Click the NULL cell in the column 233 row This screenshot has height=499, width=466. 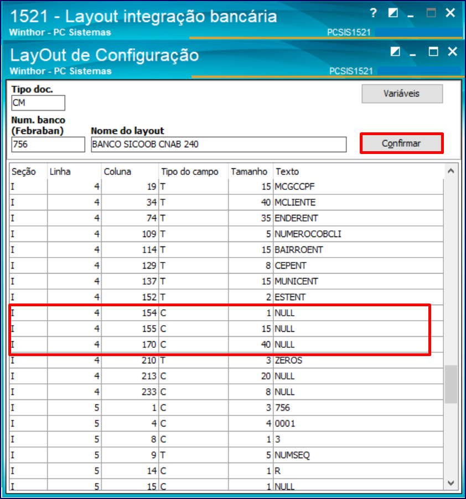pyautogui.click(x=358, y=392)
